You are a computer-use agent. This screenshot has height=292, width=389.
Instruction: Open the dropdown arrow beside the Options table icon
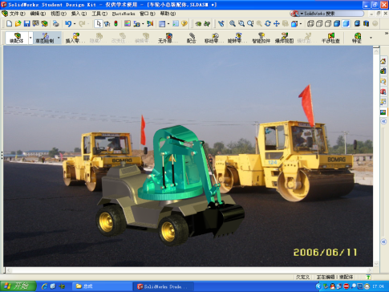[168, 24]
